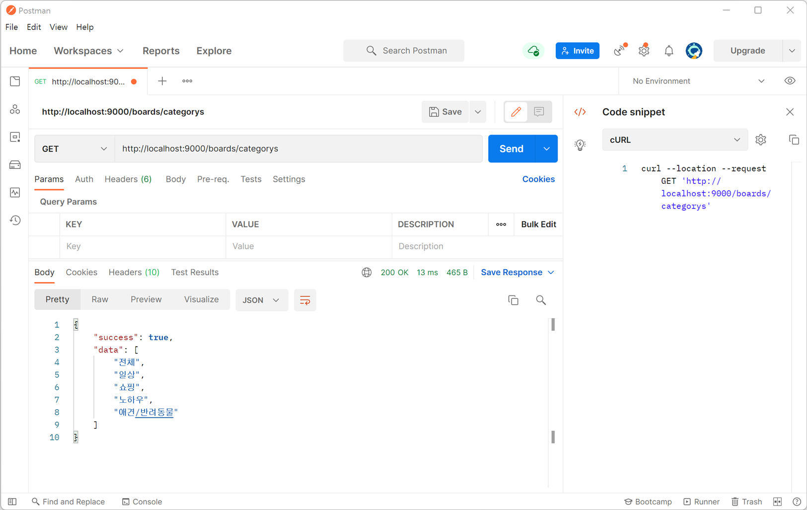Search within the response body
This screenshot has height=510, width=807.
tap(541, 300)
